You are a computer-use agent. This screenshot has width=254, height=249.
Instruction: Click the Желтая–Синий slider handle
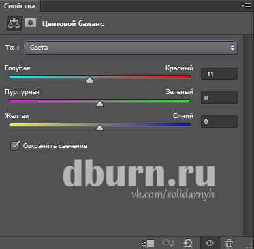point(99,128)
